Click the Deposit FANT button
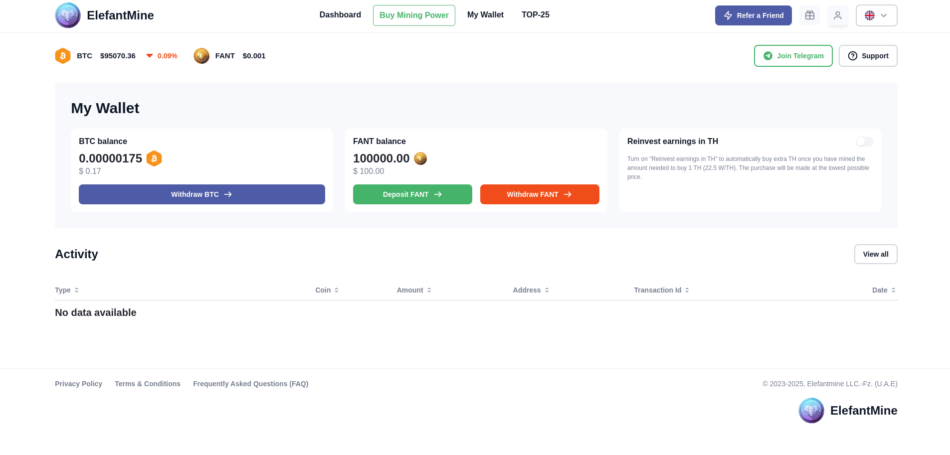950x455 pixels. pos(412,194)
